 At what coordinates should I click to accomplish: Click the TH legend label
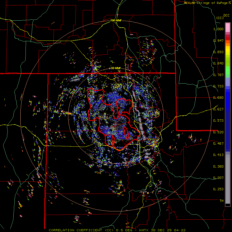(x=221, y=201)
